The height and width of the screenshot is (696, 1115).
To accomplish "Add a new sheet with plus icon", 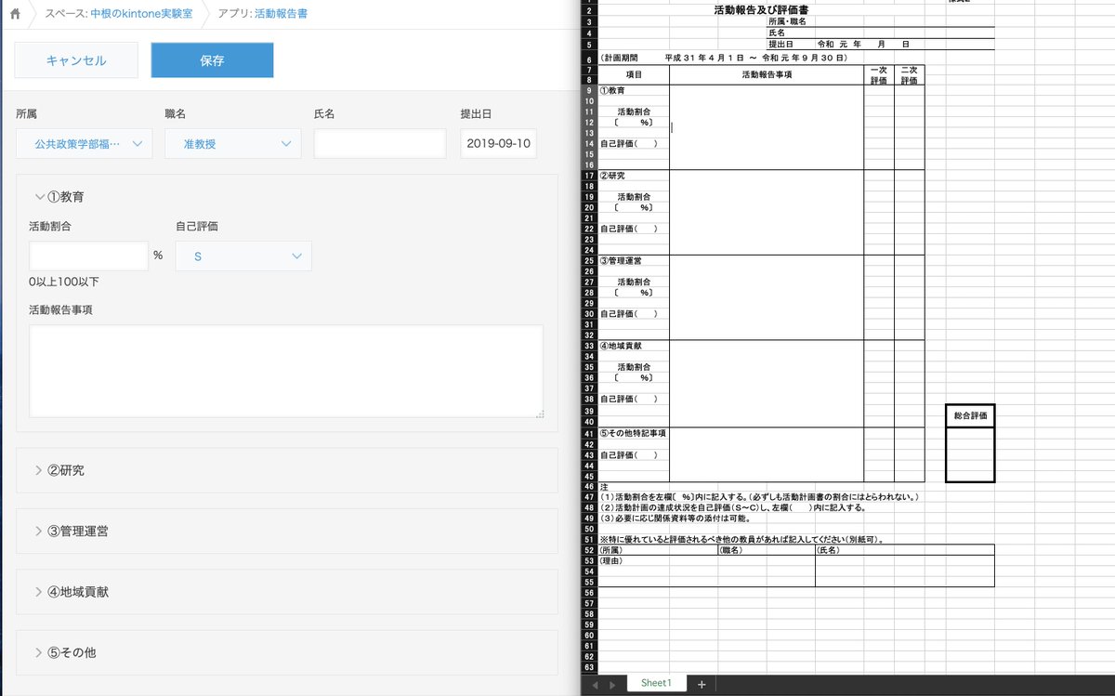I will pyautogui.click(x=702, y=684).
